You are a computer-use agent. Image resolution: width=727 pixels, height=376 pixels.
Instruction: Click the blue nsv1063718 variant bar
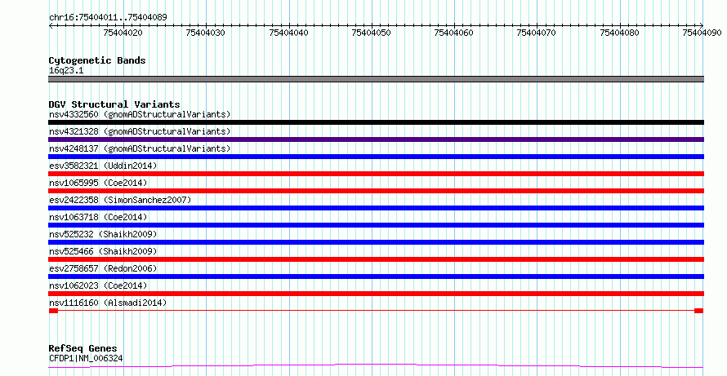point(376,225)
